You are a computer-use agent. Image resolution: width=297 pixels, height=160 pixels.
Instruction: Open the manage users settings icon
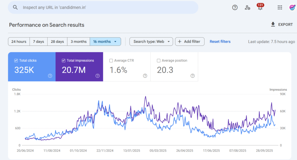247,8
